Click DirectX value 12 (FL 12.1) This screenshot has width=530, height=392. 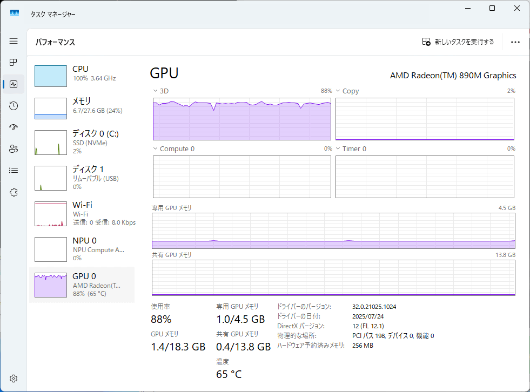368,326
